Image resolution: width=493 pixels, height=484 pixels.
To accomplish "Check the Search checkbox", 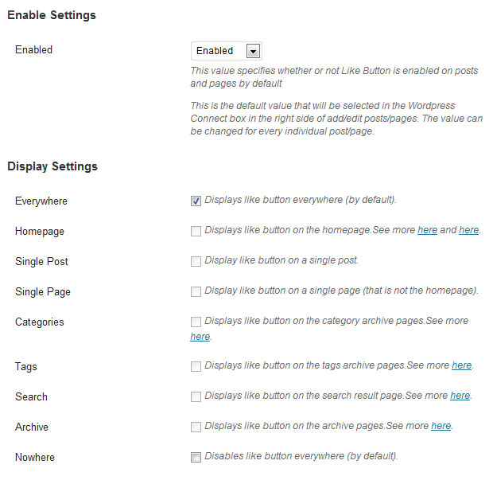I will click(196, 396).
